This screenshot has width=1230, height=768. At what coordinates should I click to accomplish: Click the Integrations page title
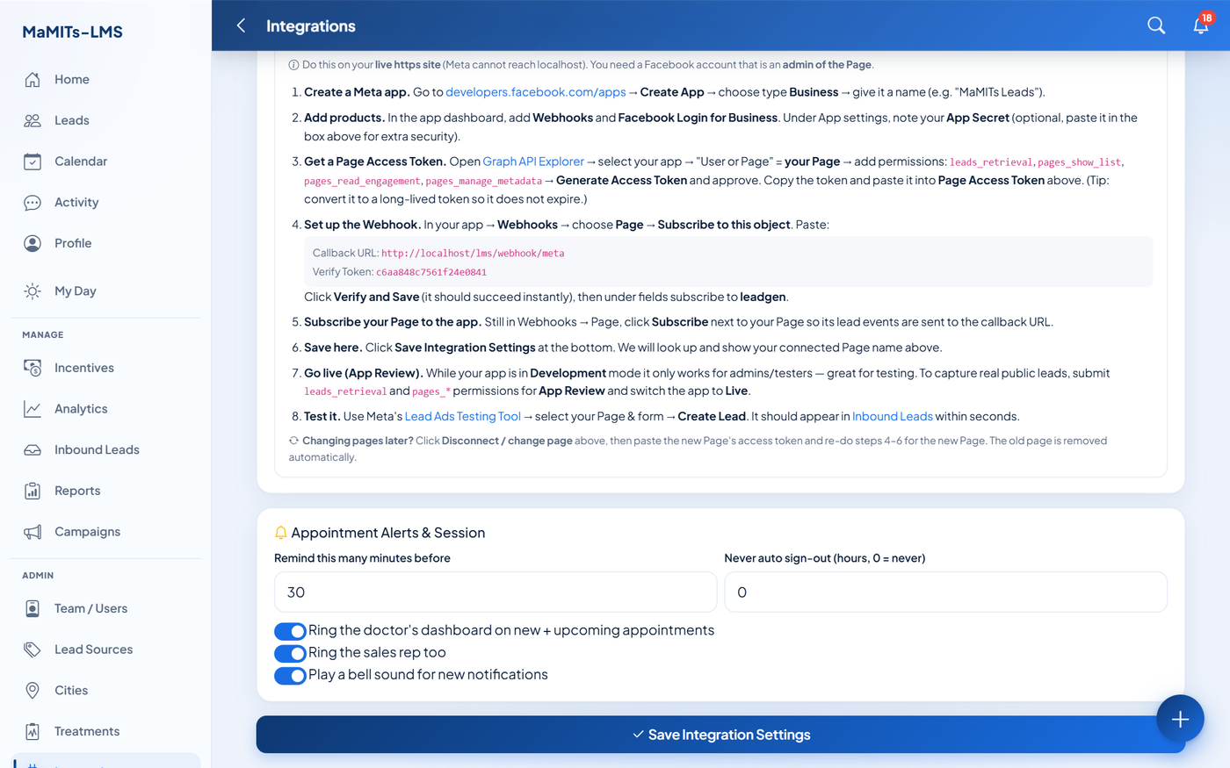click(311, 26)
